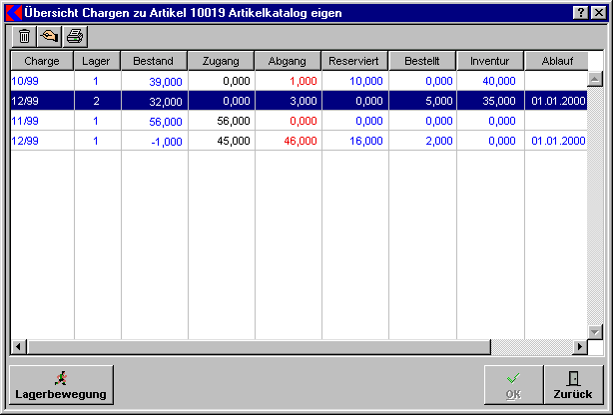Select the row with charge 10/99
613x415 pixels.
[x=42, y=81]
